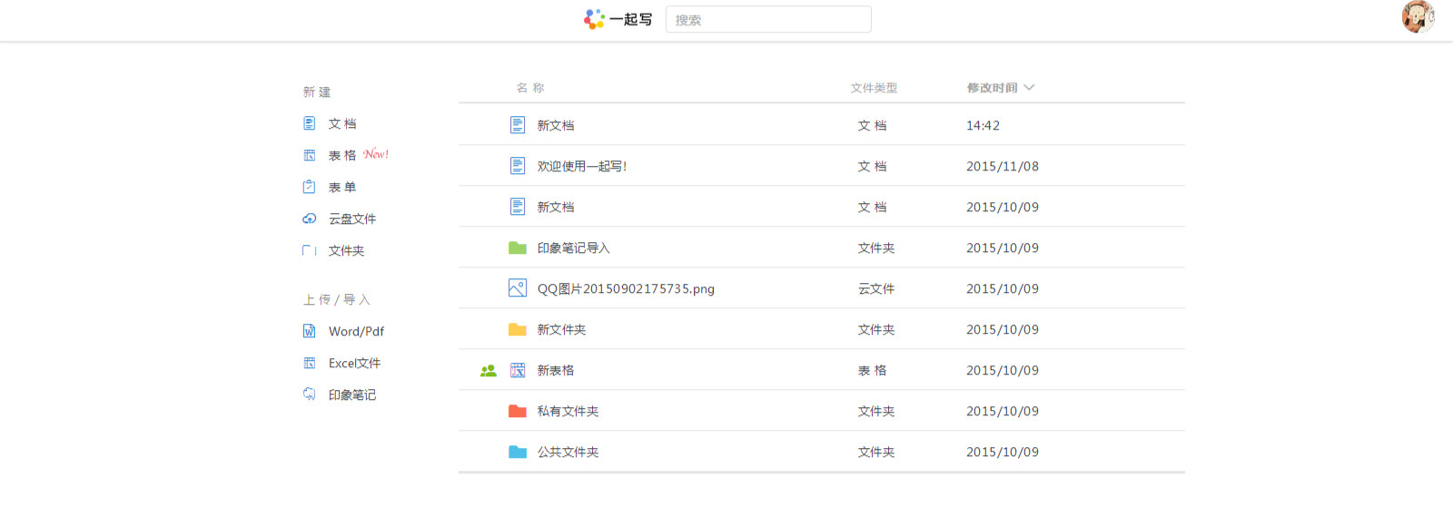
Task: Click the 表格 spreadsheet icon in sidebar
Action: pos(310,155)
